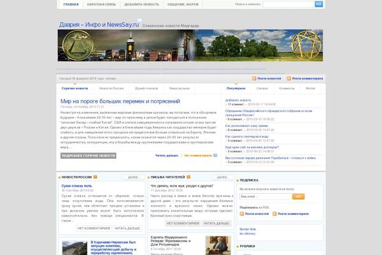Click ПОДРОБНЕЕ ГОРЯЧИЕ НОВОСТИ button

pos(88,156)
